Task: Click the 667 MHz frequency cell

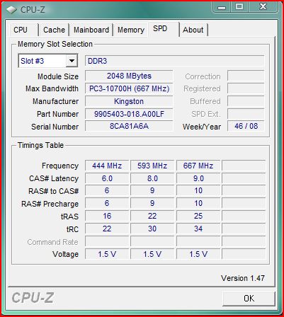Action: click(198, 166)
